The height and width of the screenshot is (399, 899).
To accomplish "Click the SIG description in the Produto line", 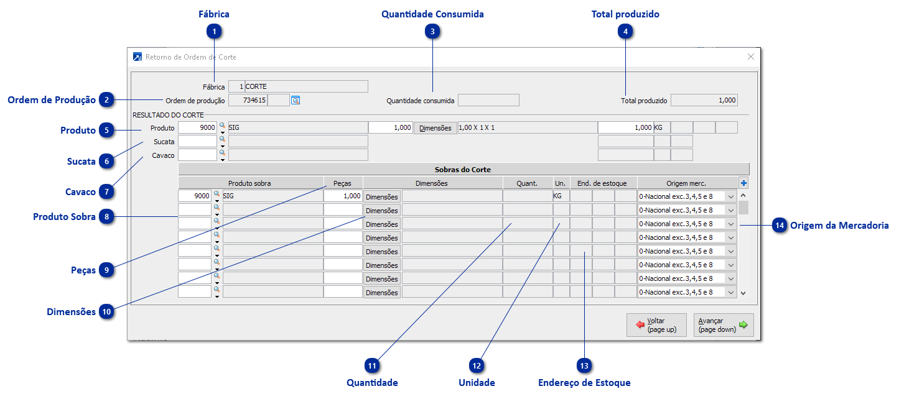I will pos(299,127).
